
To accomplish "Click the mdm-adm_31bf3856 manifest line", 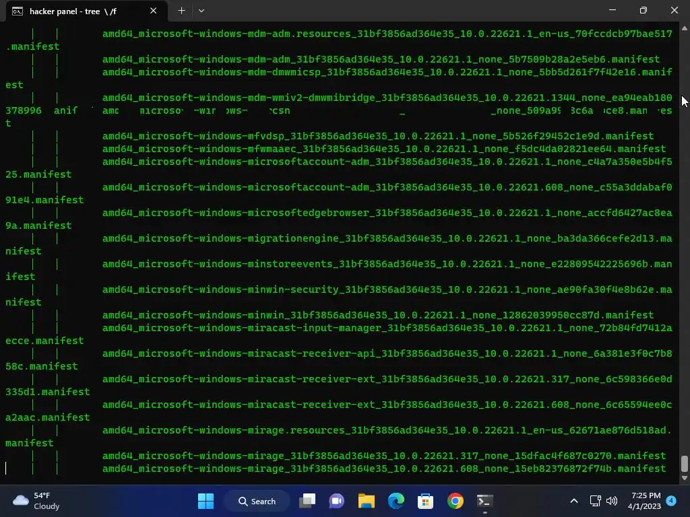I will 381,59.
